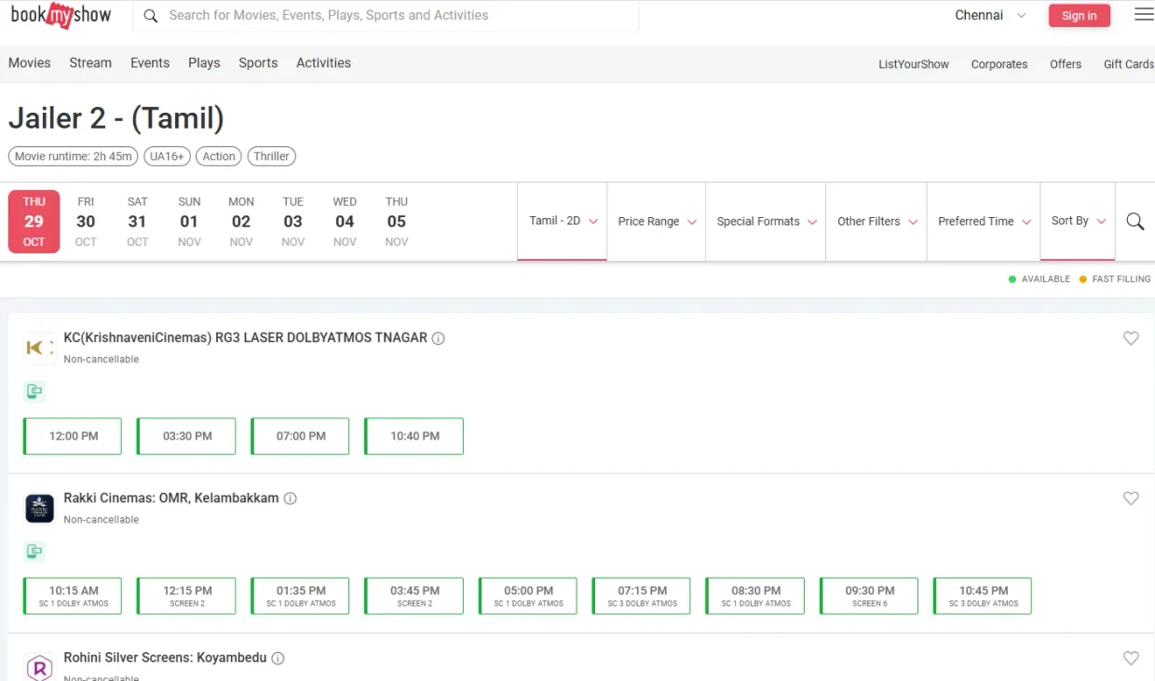Click M-Ticket icon under KC Krishnaveni Cinemas
Viewport: 1155px width, 681px height.
point(34,391)
